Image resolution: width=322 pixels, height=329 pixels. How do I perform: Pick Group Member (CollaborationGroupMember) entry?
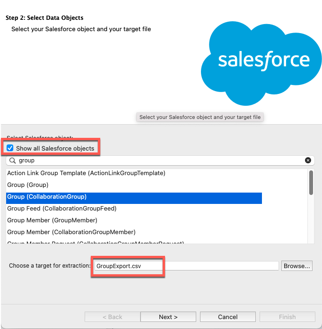coord(71,232)
